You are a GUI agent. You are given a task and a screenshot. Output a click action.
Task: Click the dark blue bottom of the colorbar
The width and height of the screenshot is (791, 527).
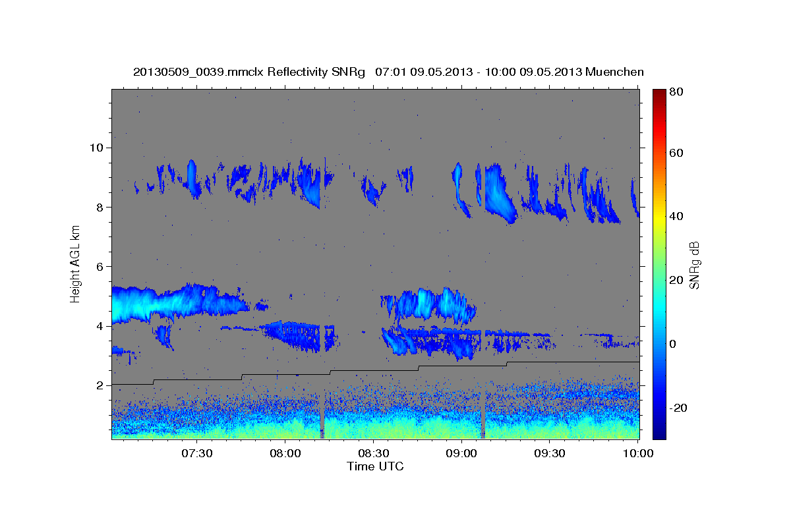659,433
